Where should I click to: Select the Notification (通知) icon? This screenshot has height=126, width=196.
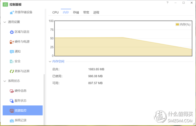(12, 52)
